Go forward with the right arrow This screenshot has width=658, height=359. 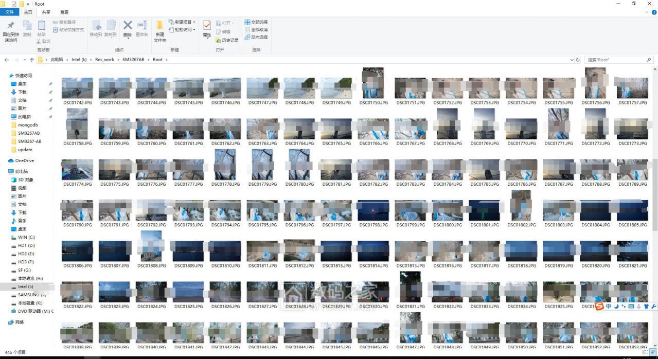click(16, 60)
